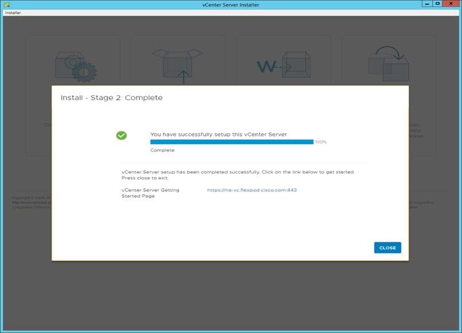Click the Installer menu
The width and height of the screenshot is (462, 333).
point(13,13)
